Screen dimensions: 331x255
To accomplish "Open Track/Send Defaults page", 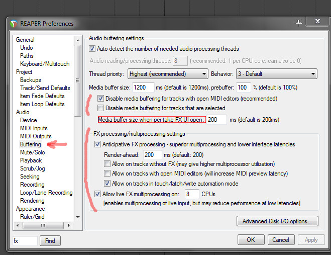I will coord(45,88).
